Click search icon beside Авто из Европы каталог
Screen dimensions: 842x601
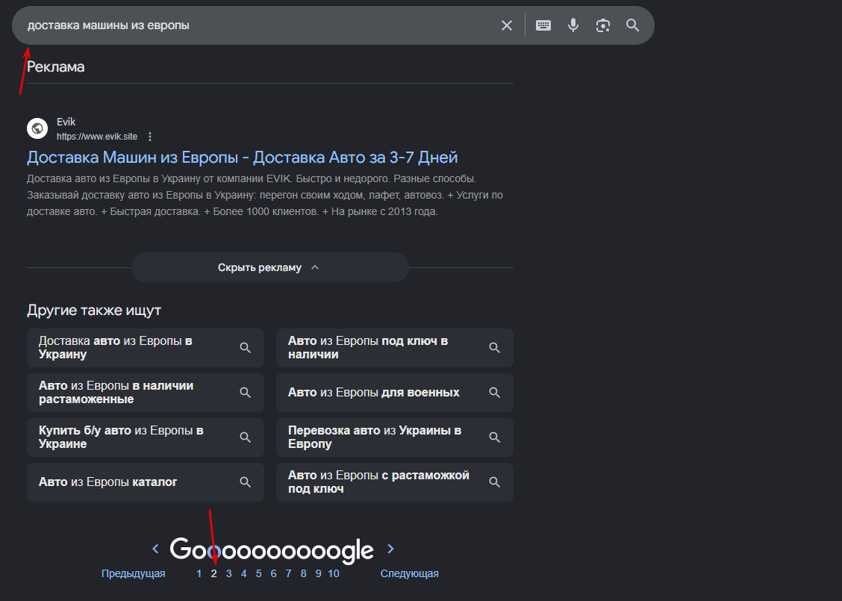(246, 482)
